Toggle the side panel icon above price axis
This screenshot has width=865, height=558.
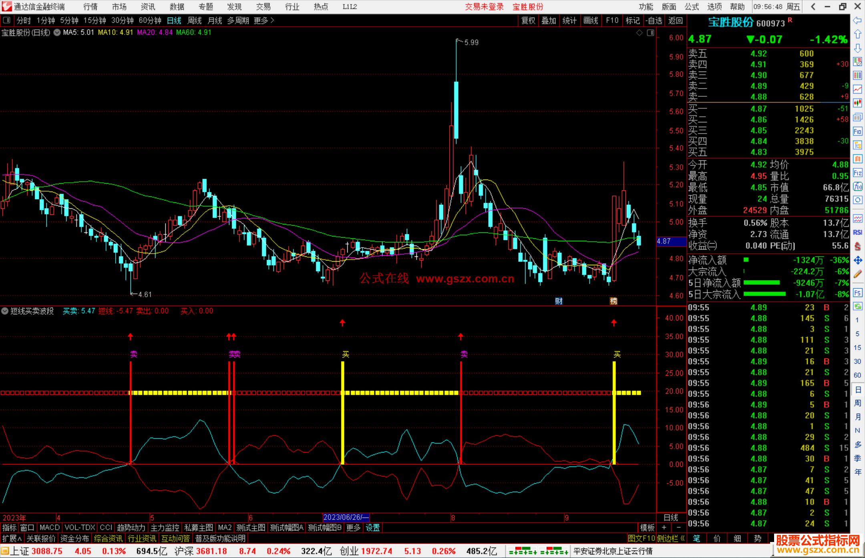(650, 33)
